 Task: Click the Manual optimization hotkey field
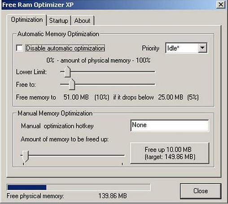click(x=170, y=126)
